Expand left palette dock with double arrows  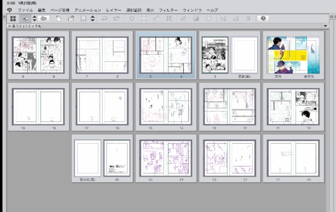[x=4, y=17]
